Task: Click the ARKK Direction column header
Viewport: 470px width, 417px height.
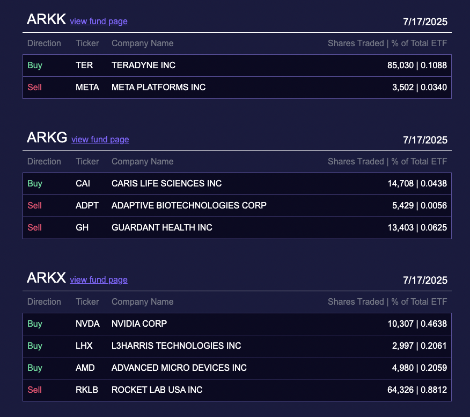Action: pos(44,43)
